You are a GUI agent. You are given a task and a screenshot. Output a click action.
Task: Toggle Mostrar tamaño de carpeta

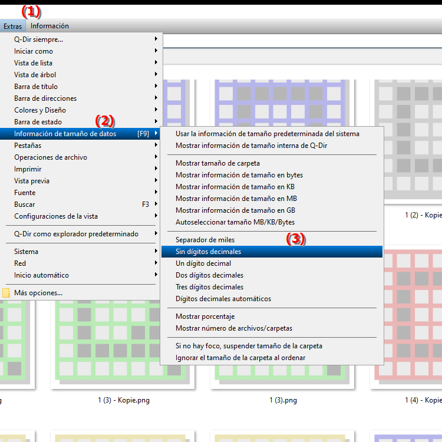(272, 163)
